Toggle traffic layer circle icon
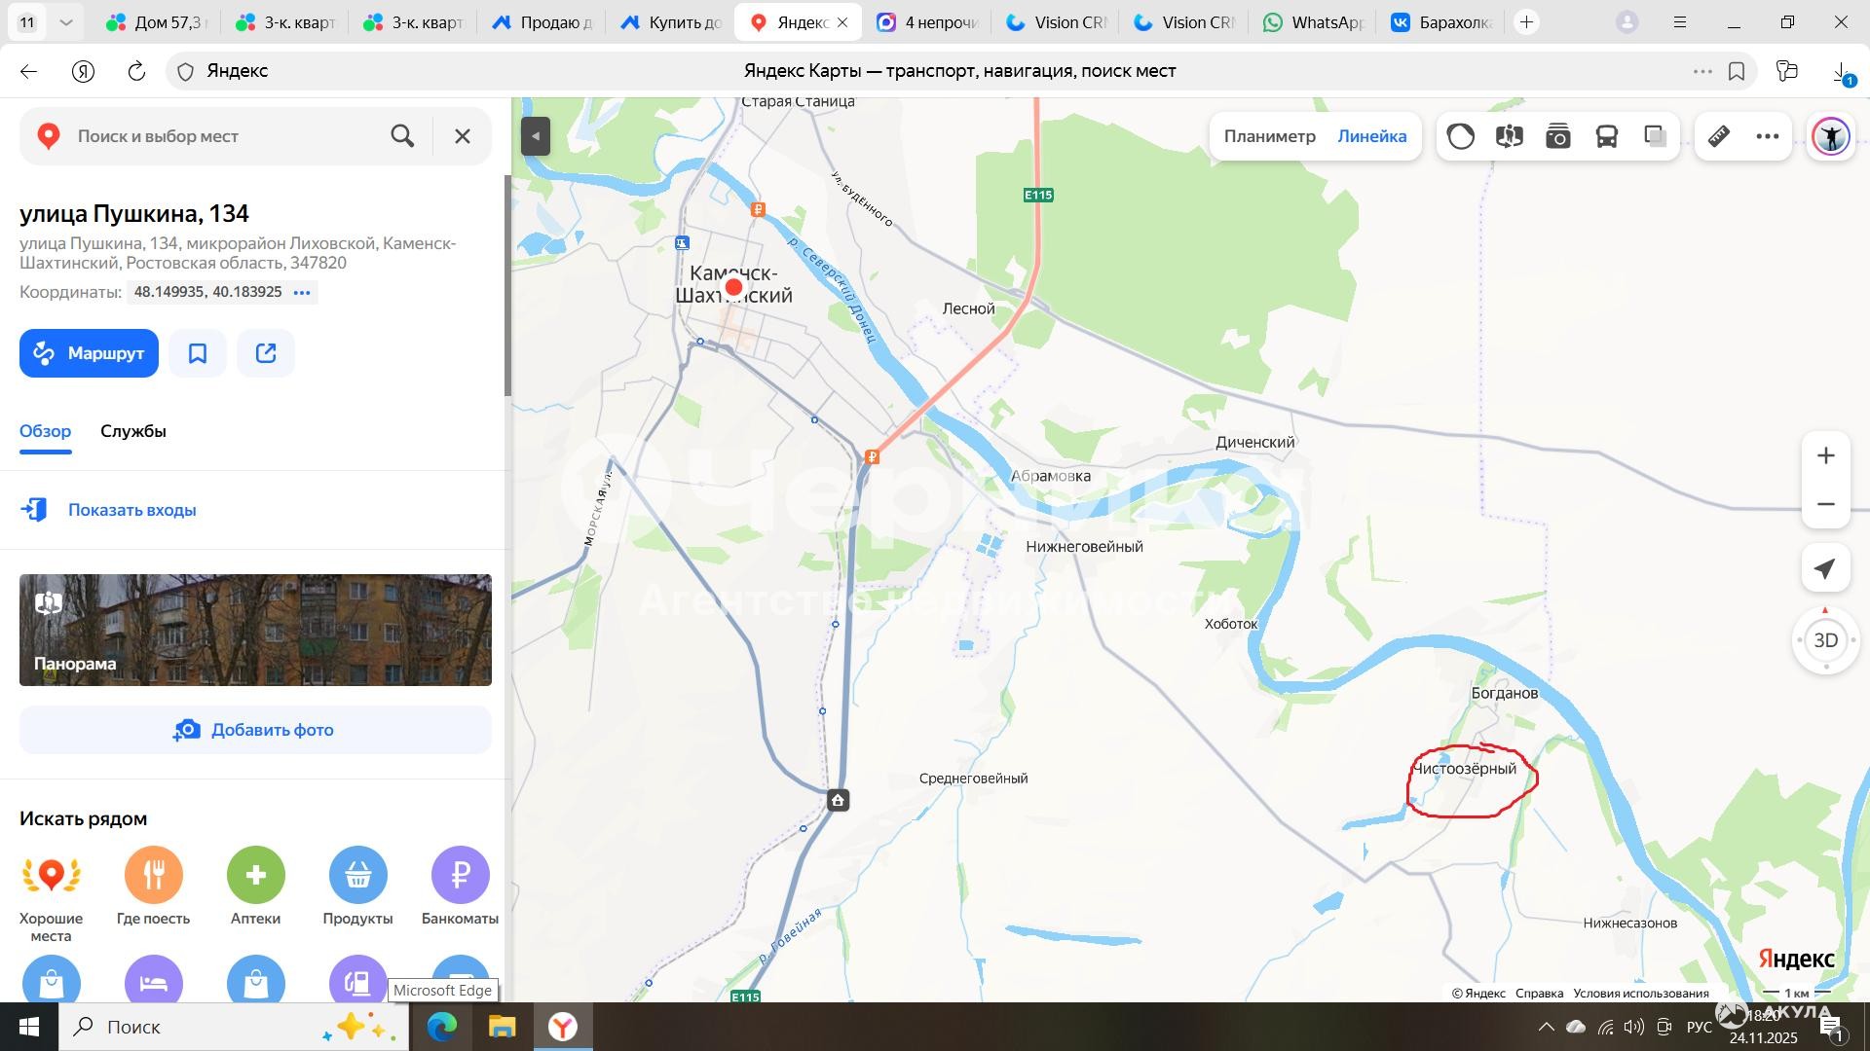This screenshot has width=1870, height=1051. (1460, 136)
